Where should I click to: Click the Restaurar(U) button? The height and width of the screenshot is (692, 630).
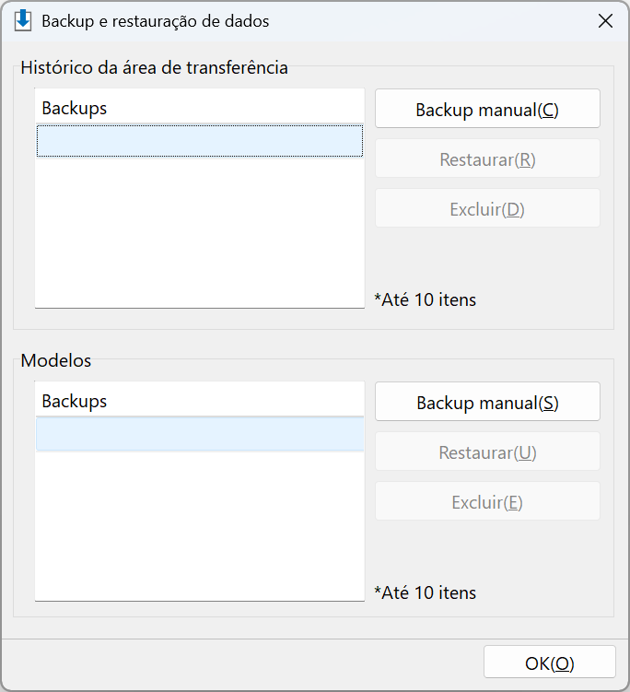pos(487,452)
